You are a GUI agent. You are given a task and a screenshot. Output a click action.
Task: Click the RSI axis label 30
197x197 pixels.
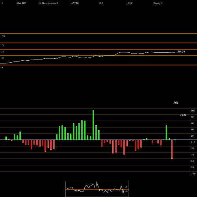[x=3, y=58]
